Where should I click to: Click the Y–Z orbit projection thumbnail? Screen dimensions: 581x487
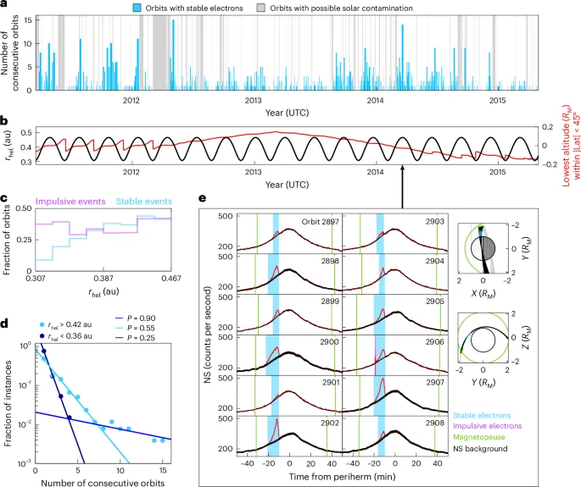tap(483, 338)
